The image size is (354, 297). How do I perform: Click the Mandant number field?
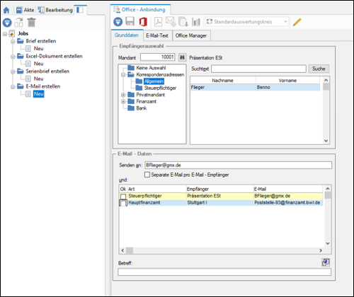157,57
